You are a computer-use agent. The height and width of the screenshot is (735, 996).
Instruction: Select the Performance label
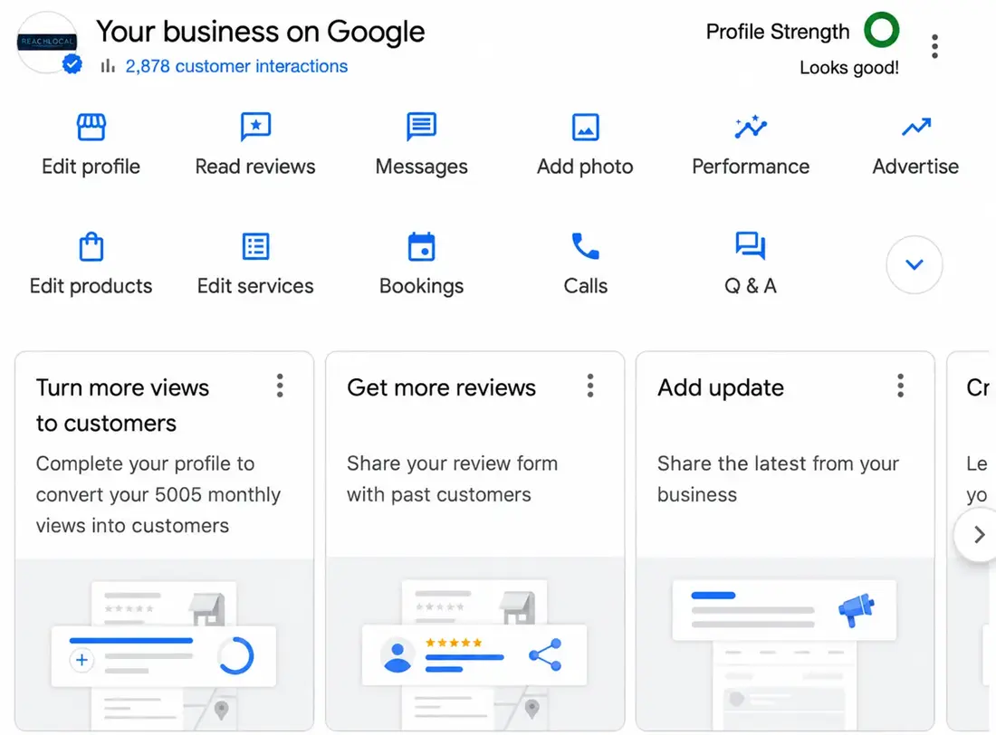751,167
